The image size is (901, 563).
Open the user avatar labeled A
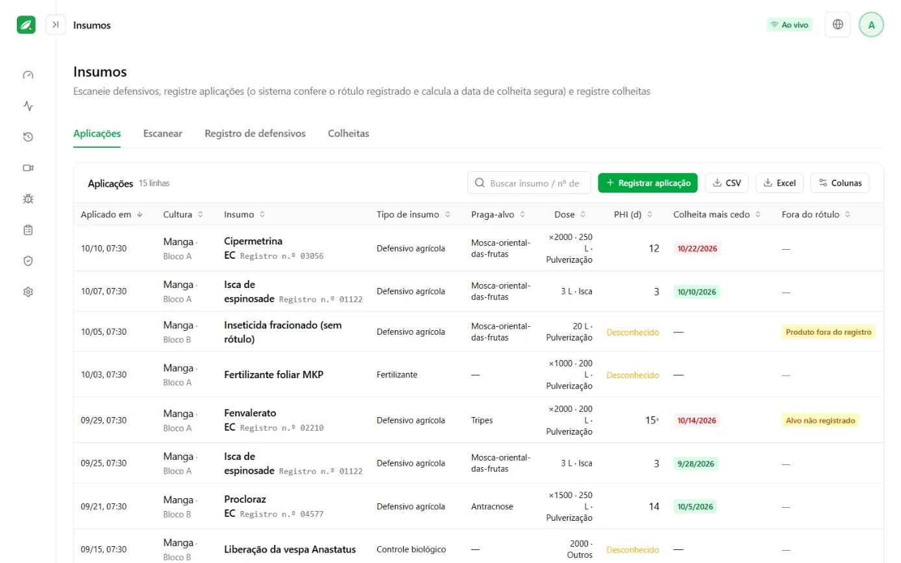[x=871, y=25]
